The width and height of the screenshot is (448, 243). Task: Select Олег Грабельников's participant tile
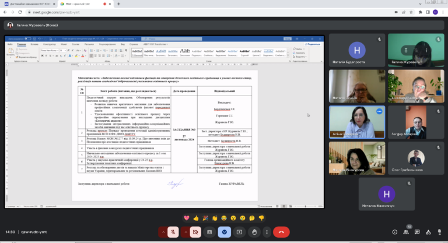(x=416, y=158)
